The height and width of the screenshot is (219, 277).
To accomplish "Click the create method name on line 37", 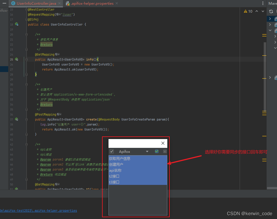I will coord(91,120).
